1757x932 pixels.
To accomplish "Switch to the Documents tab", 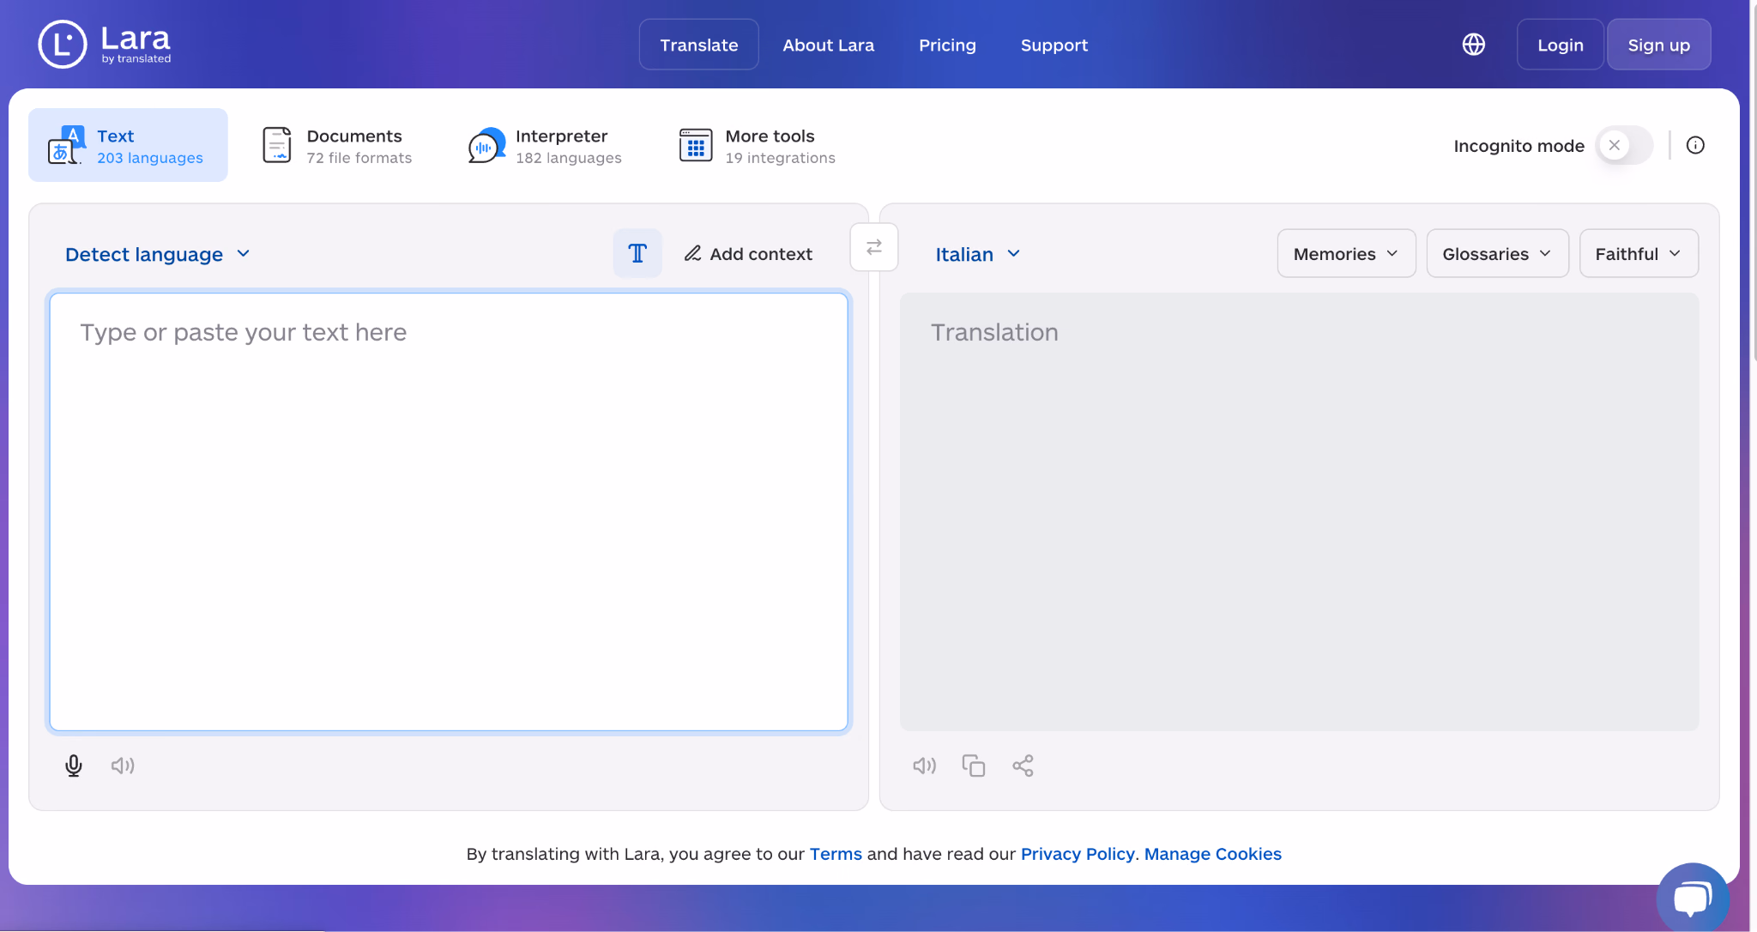I will coord(337,146).
